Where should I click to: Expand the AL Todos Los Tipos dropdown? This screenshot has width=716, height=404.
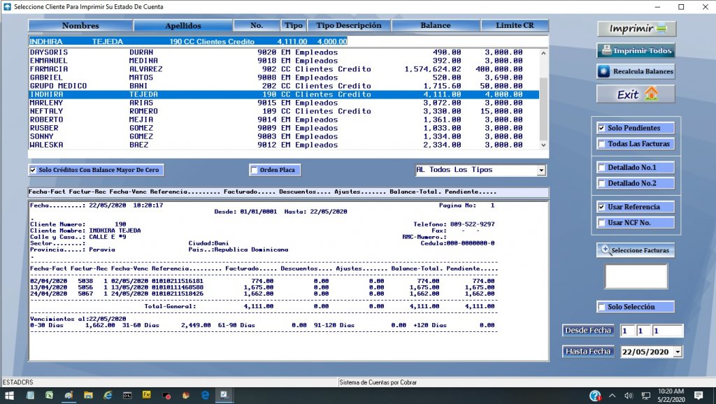coord(540,170)
